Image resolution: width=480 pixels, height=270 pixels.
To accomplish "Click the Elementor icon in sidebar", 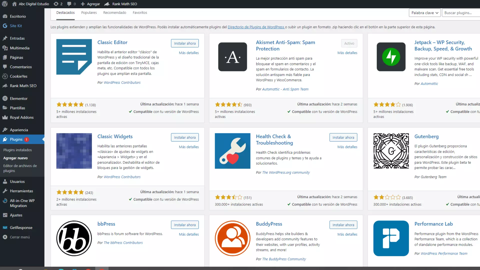I will (5, 98).
